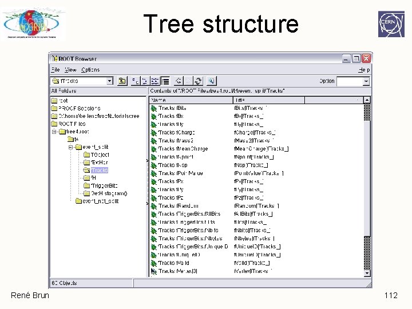Click the leaf icon beside Tracks.fVertex[3]
Image resolution: width=412 pixels, height=309 pixels.
[153, 271]
